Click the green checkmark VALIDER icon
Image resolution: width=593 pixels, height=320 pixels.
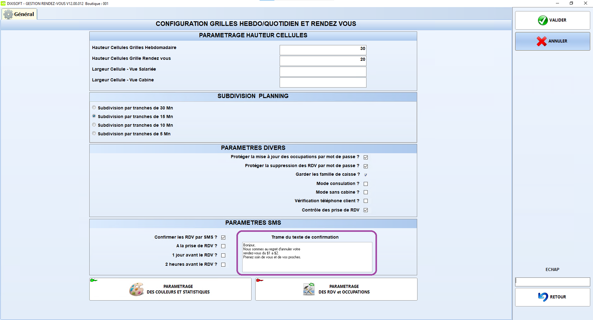[543, 20]
